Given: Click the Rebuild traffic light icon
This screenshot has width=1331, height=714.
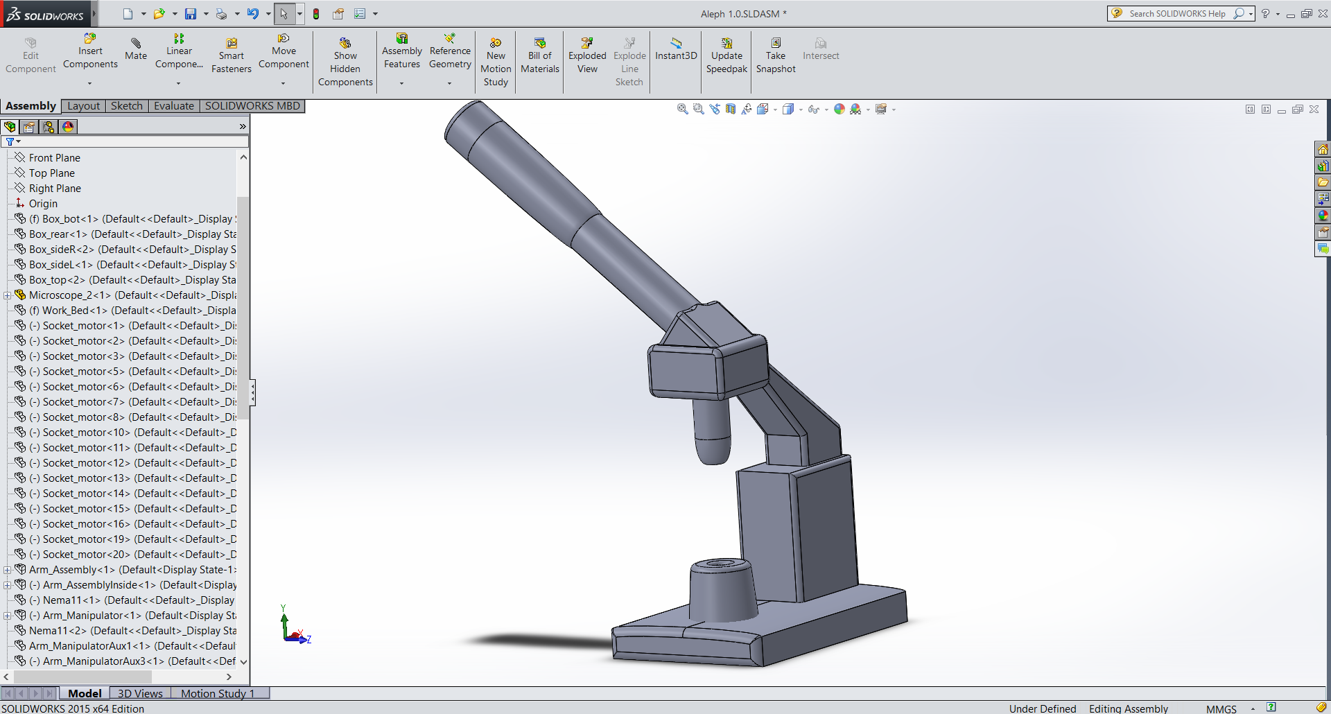Looking at the screenshot, I should click(316, 14).
